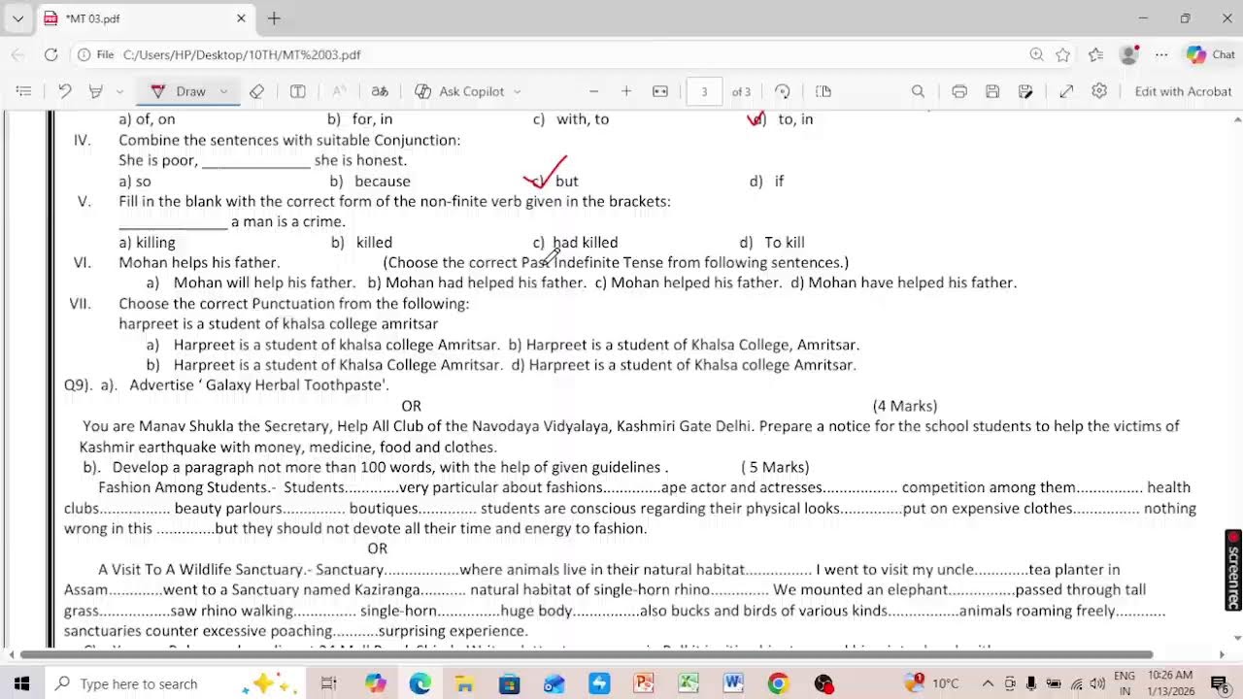This screenshot has height=699, width=1243.
Task: Open the PDF table of contents icon
Action: click(x=24, y=91)
